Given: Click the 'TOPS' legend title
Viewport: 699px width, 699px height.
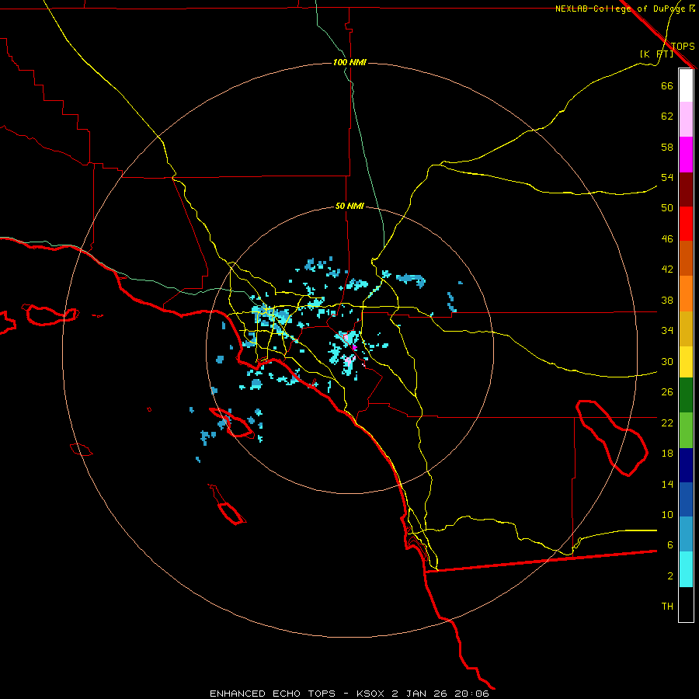Looking at the screenshot, I should 683,47.
